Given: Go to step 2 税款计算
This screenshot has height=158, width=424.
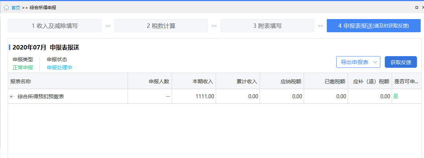Looking at the screenshot, I should (161, 26).
